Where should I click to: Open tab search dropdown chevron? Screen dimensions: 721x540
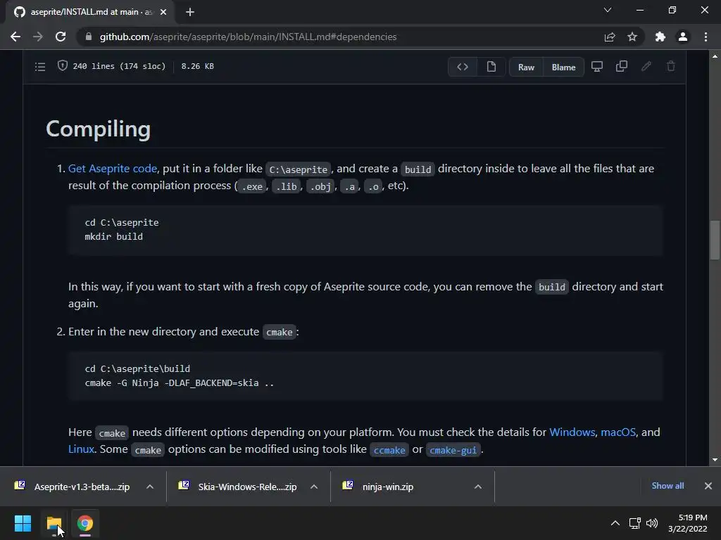608,10
